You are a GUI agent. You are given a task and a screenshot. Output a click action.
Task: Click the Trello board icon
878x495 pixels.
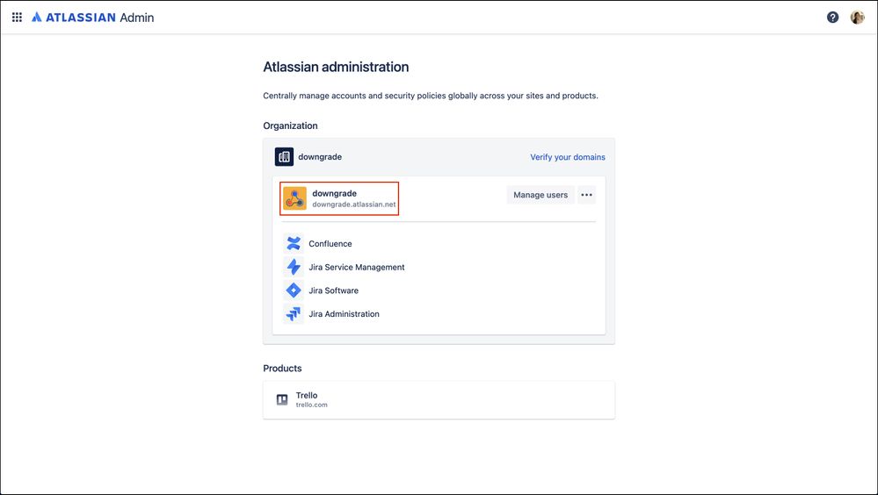point(282,399)
